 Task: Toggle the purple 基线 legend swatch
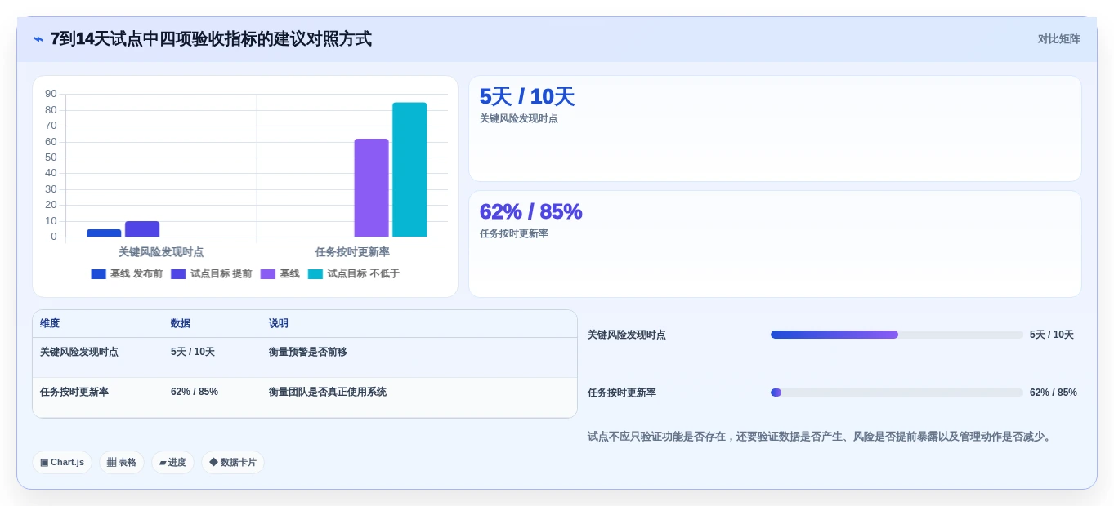tap(268, 274)
